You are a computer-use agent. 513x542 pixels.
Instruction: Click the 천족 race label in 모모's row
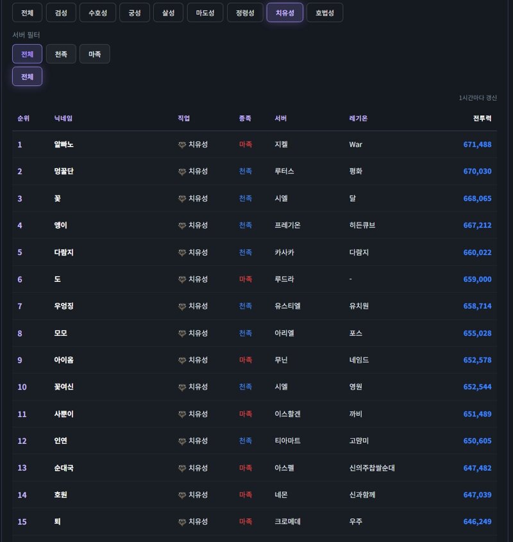coord(245,333)
